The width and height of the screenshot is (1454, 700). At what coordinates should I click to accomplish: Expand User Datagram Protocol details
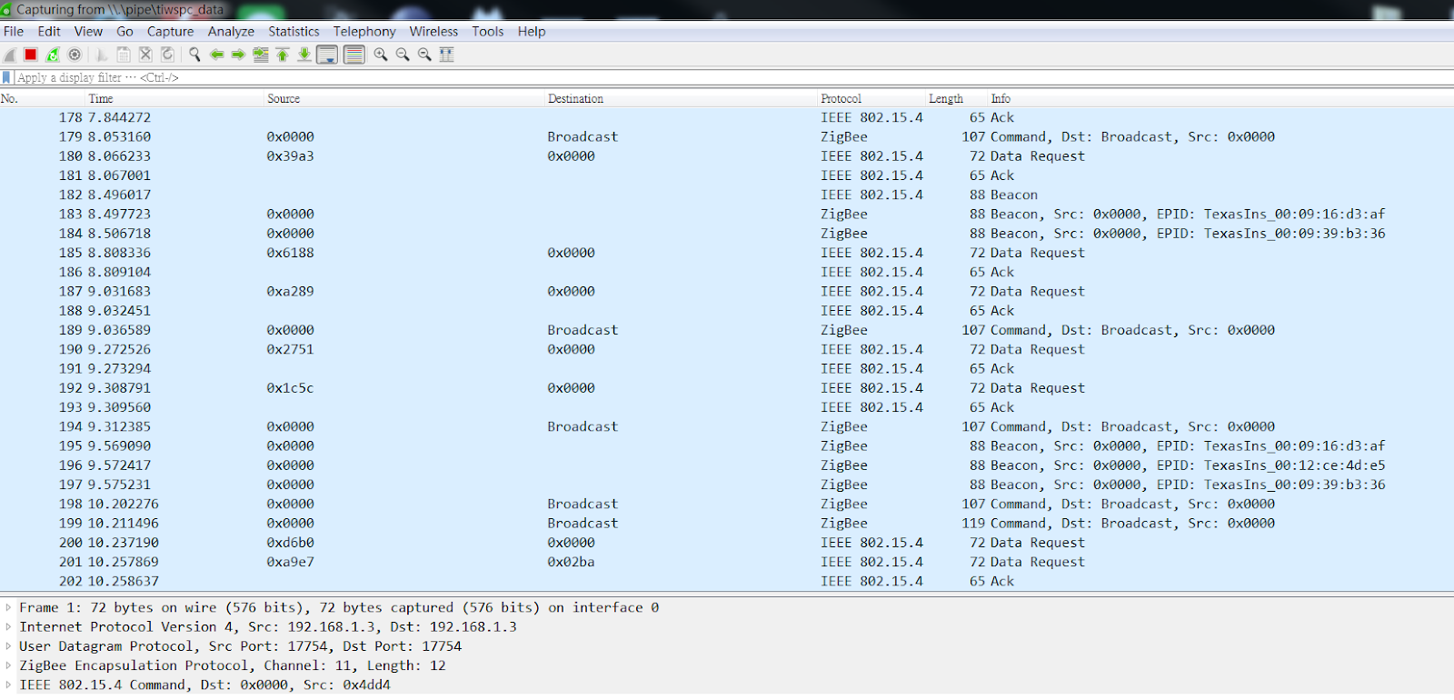click(8, 645)
